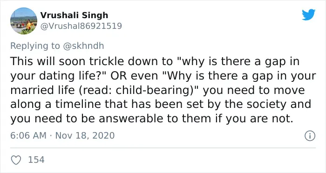Open the 6:06 AM time link

[x=28, y=136]
